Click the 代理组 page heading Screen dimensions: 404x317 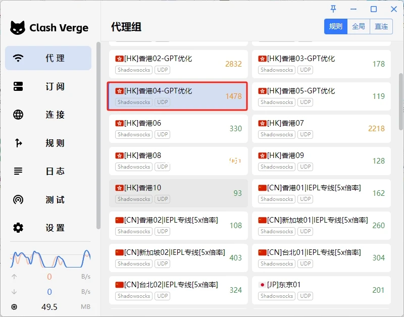tap(126, 27)
